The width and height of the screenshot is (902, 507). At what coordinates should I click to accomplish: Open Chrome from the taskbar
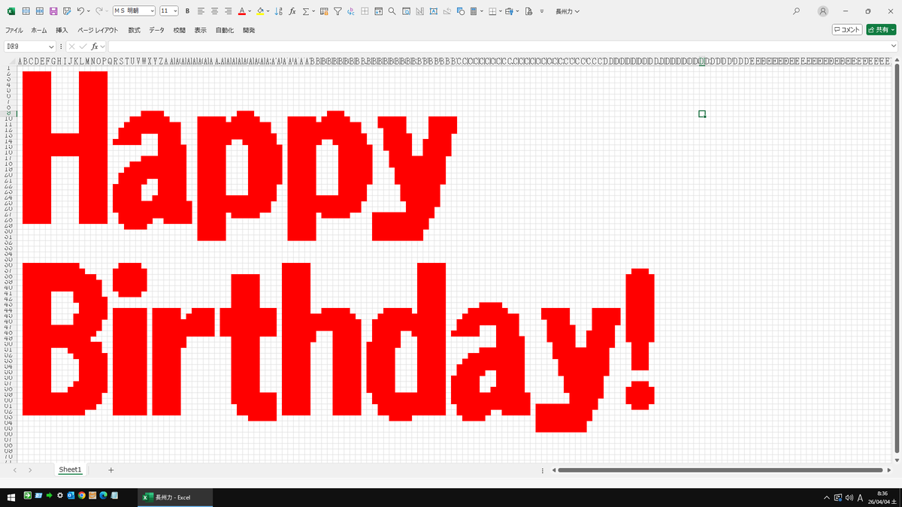(81, 496)
